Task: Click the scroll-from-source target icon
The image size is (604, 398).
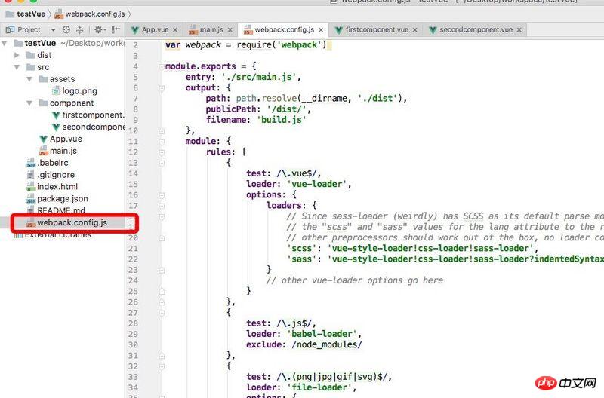Action: tap(66, 29)
